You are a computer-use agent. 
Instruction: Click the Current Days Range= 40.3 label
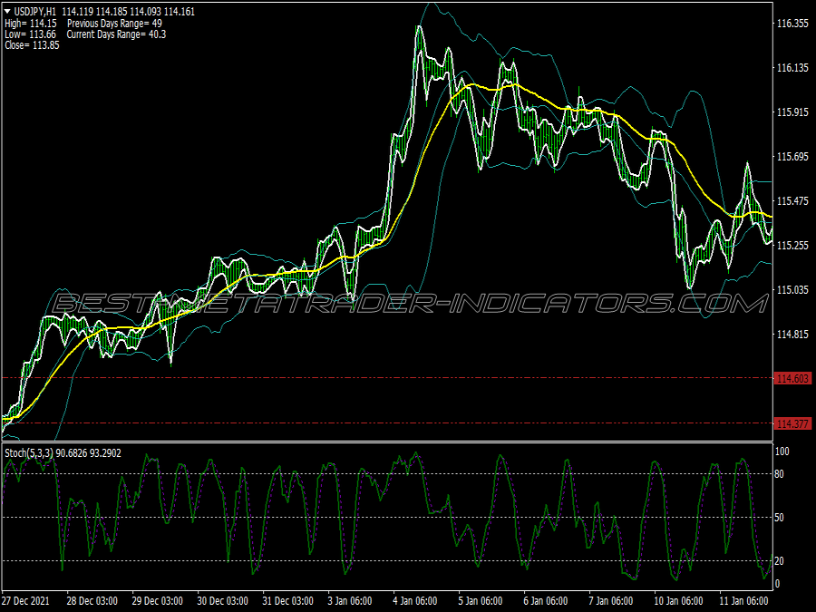tap(117, 34)
